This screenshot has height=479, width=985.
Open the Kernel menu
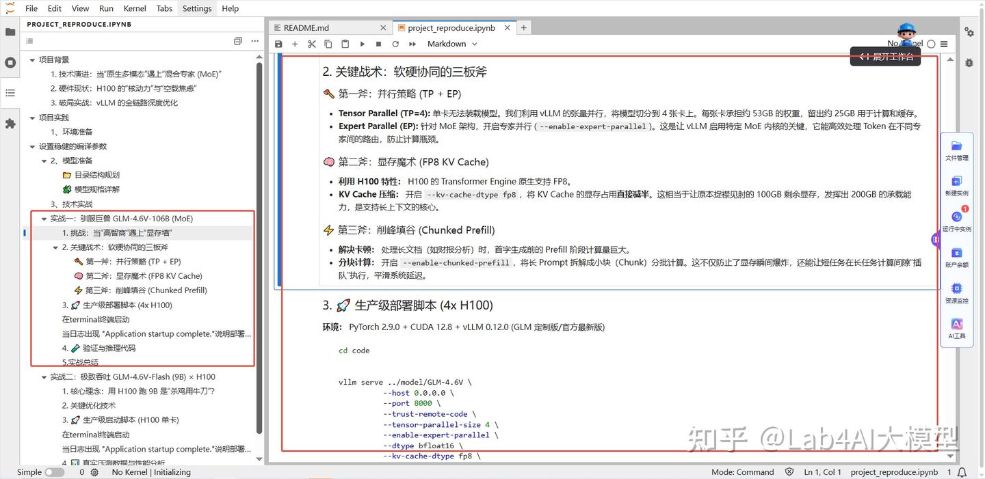134,8
